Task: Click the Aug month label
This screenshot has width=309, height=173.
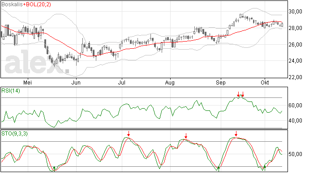Action: (x=170, y=83)
